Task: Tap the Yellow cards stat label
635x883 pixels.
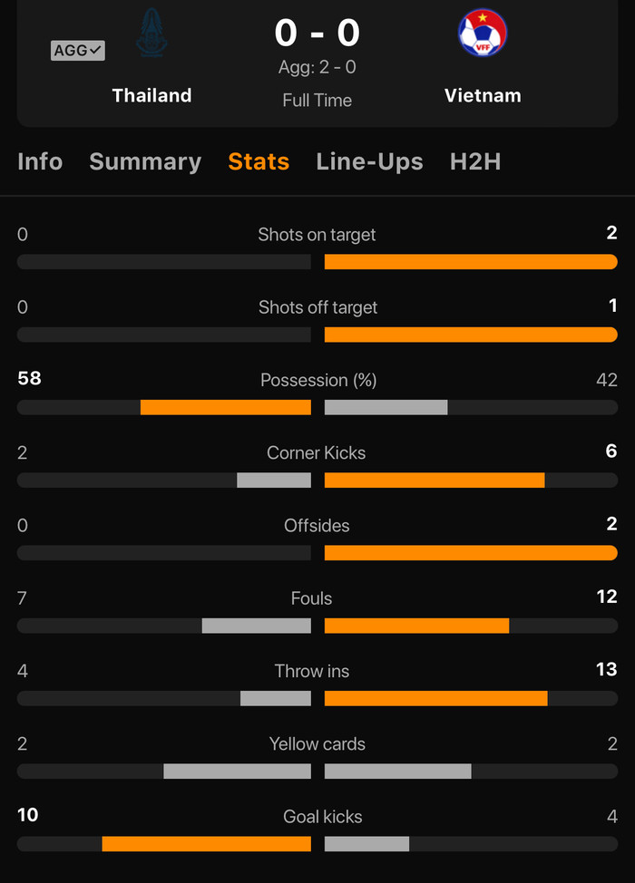Action: (317, 744)
